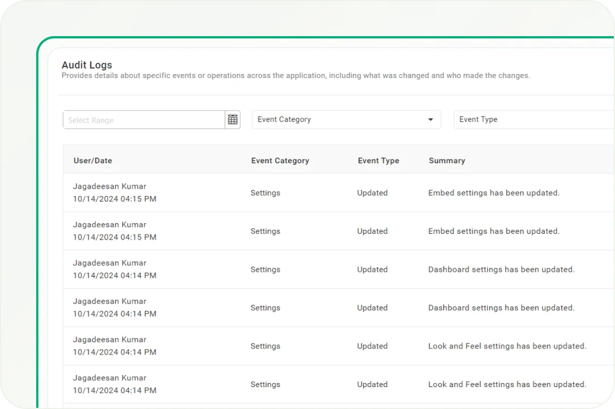The width and height of the screenshot is (615, 409).
Task: Click the Audit Logs page title
Action: point(87,65)
